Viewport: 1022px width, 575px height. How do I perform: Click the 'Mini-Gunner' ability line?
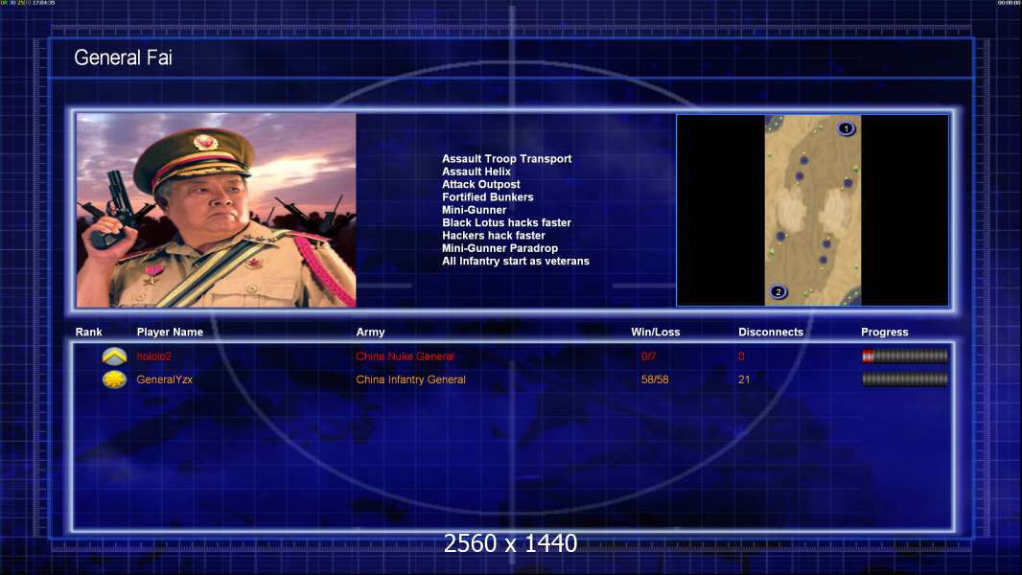tap(474, 210)
